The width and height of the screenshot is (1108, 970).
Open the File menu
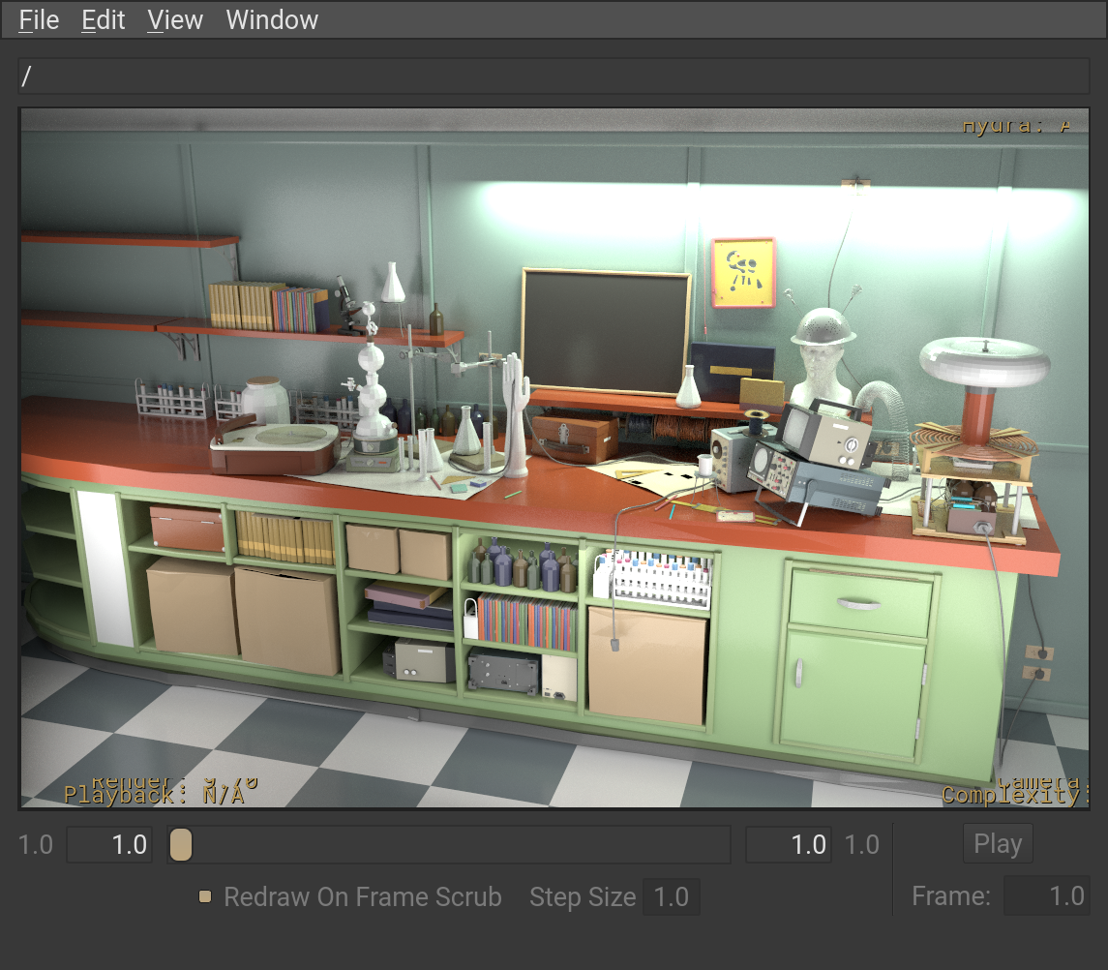pyautogui.click(x=38, y=19)
